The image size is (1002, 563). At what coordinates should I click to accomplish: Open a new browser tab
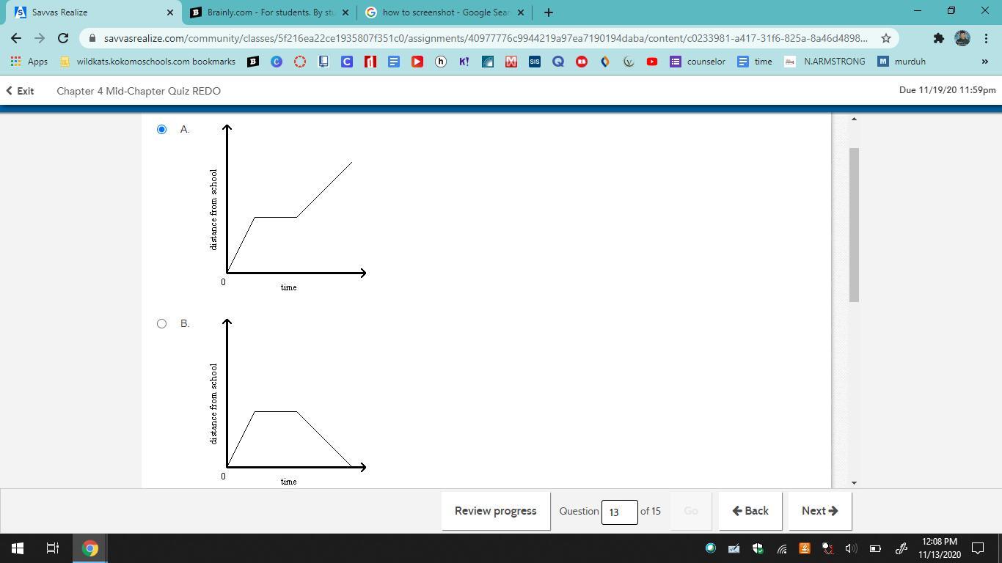[548, 12]
